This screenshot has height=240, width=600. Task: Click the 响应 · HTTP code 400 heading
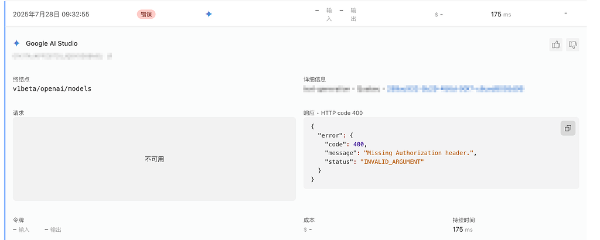coord(333,113)
